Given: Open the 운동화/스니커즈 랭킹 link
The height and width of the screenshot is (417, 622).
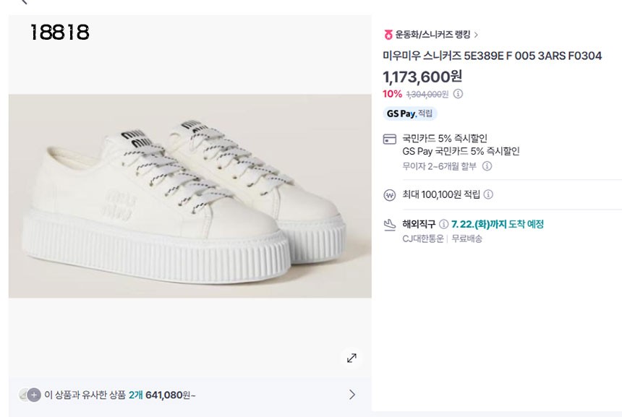Looking at the screenshot, I should click(x=433, y=35).
